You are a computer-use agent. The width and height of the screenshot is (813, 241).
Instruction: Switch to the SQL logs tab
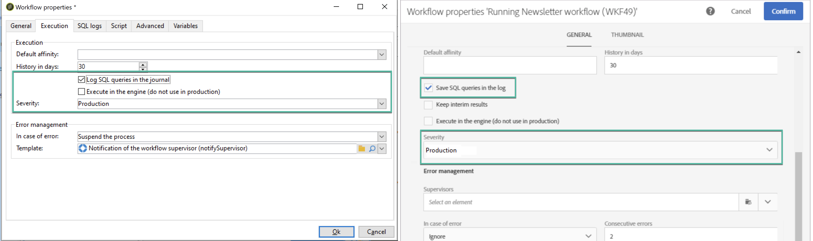coord(90,26)
